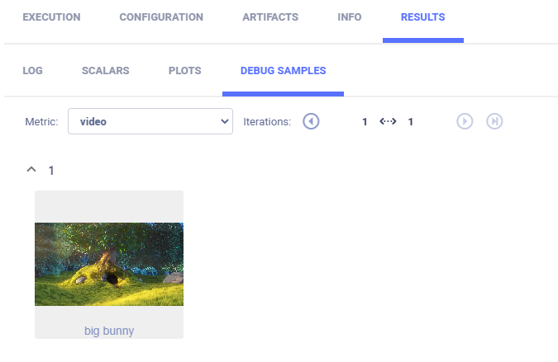
Task: Jump to last iteration with skip-end icon
Action: click(494, 121)
